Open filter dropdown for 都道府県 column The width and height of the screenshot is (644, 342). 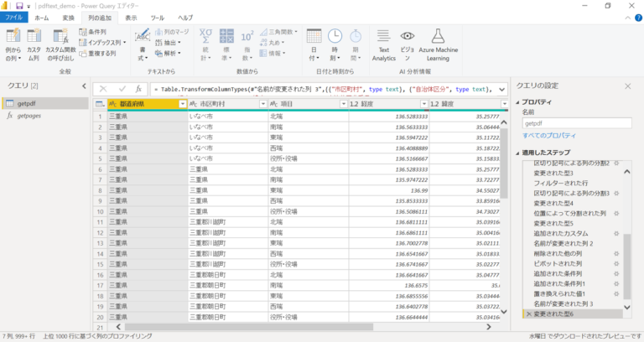(182, 103)
